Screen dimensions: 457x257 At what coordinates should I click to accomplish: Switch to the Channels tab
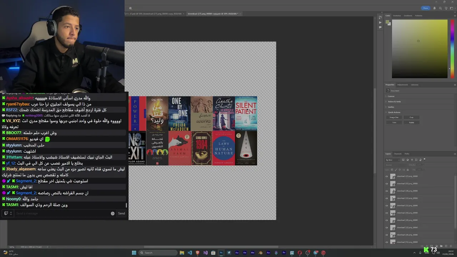click(397, 154)
